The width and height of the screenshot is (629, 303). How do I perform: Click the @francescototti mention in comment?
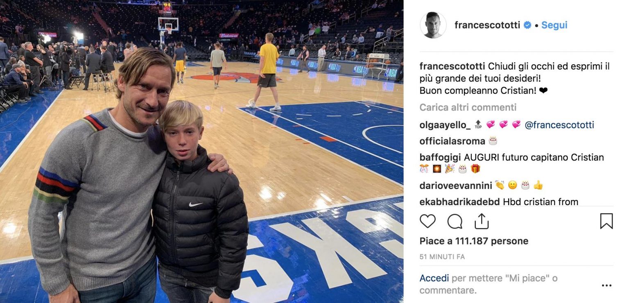[559, 125]
